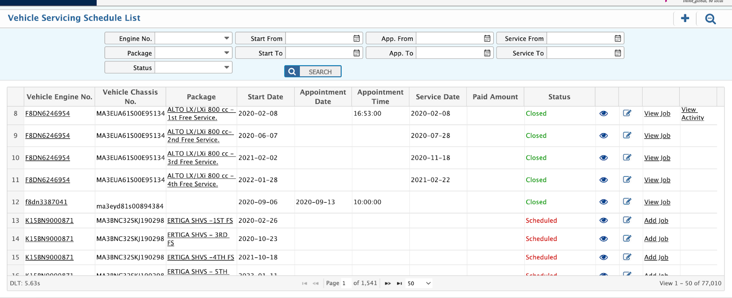732x298 pixels.
Task: Edit row 13 schedule with pencil icon
Action: (x=627, y=220)
